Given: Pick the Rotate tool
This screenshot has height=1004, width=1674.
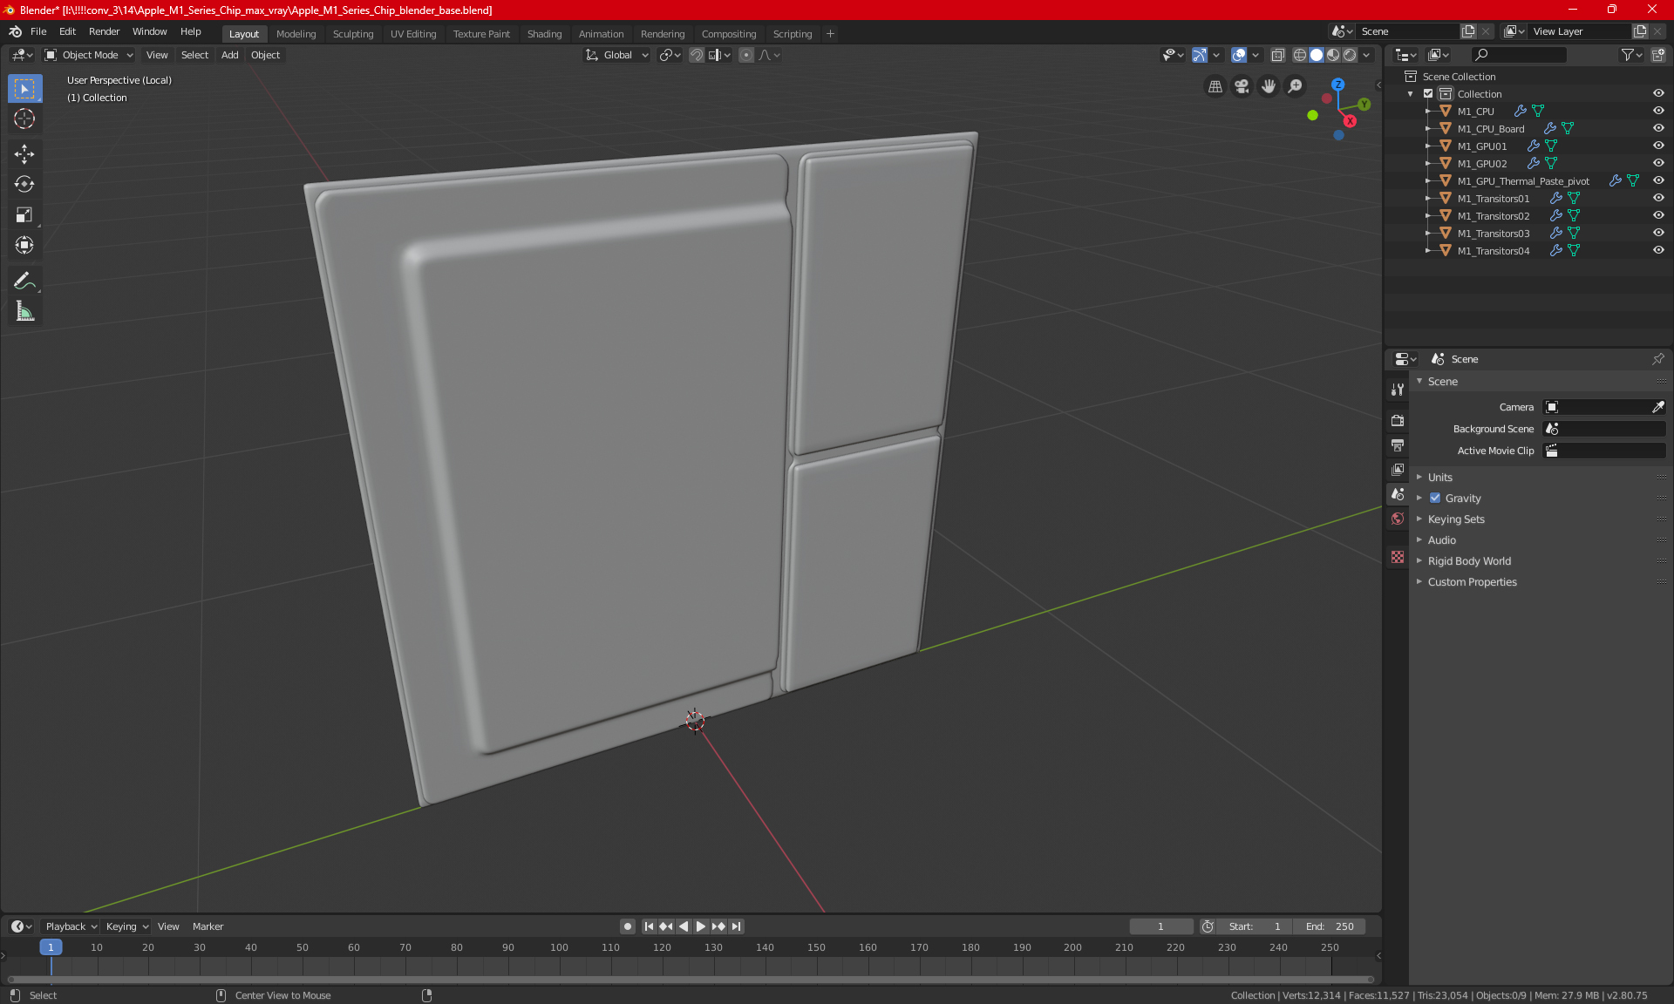Looking at the screenshot, I should [24, 184].
